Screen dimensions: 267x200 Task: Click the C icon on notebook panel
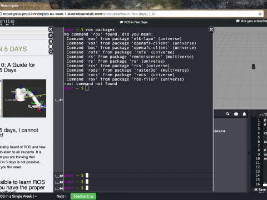click(51, 52)
